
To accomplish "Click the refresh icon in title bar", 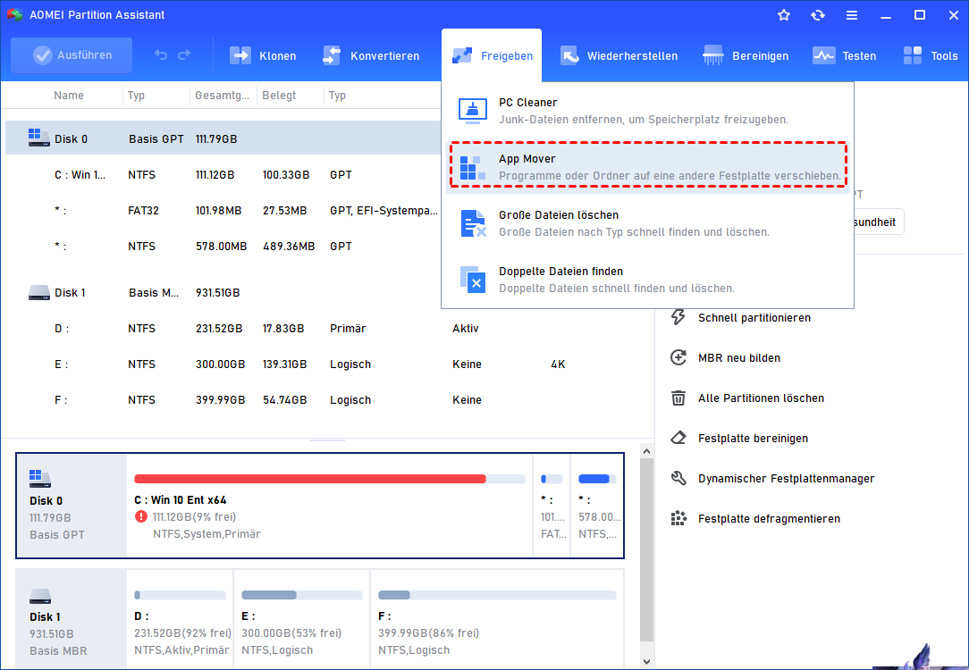I will click(x=817, y=15).
